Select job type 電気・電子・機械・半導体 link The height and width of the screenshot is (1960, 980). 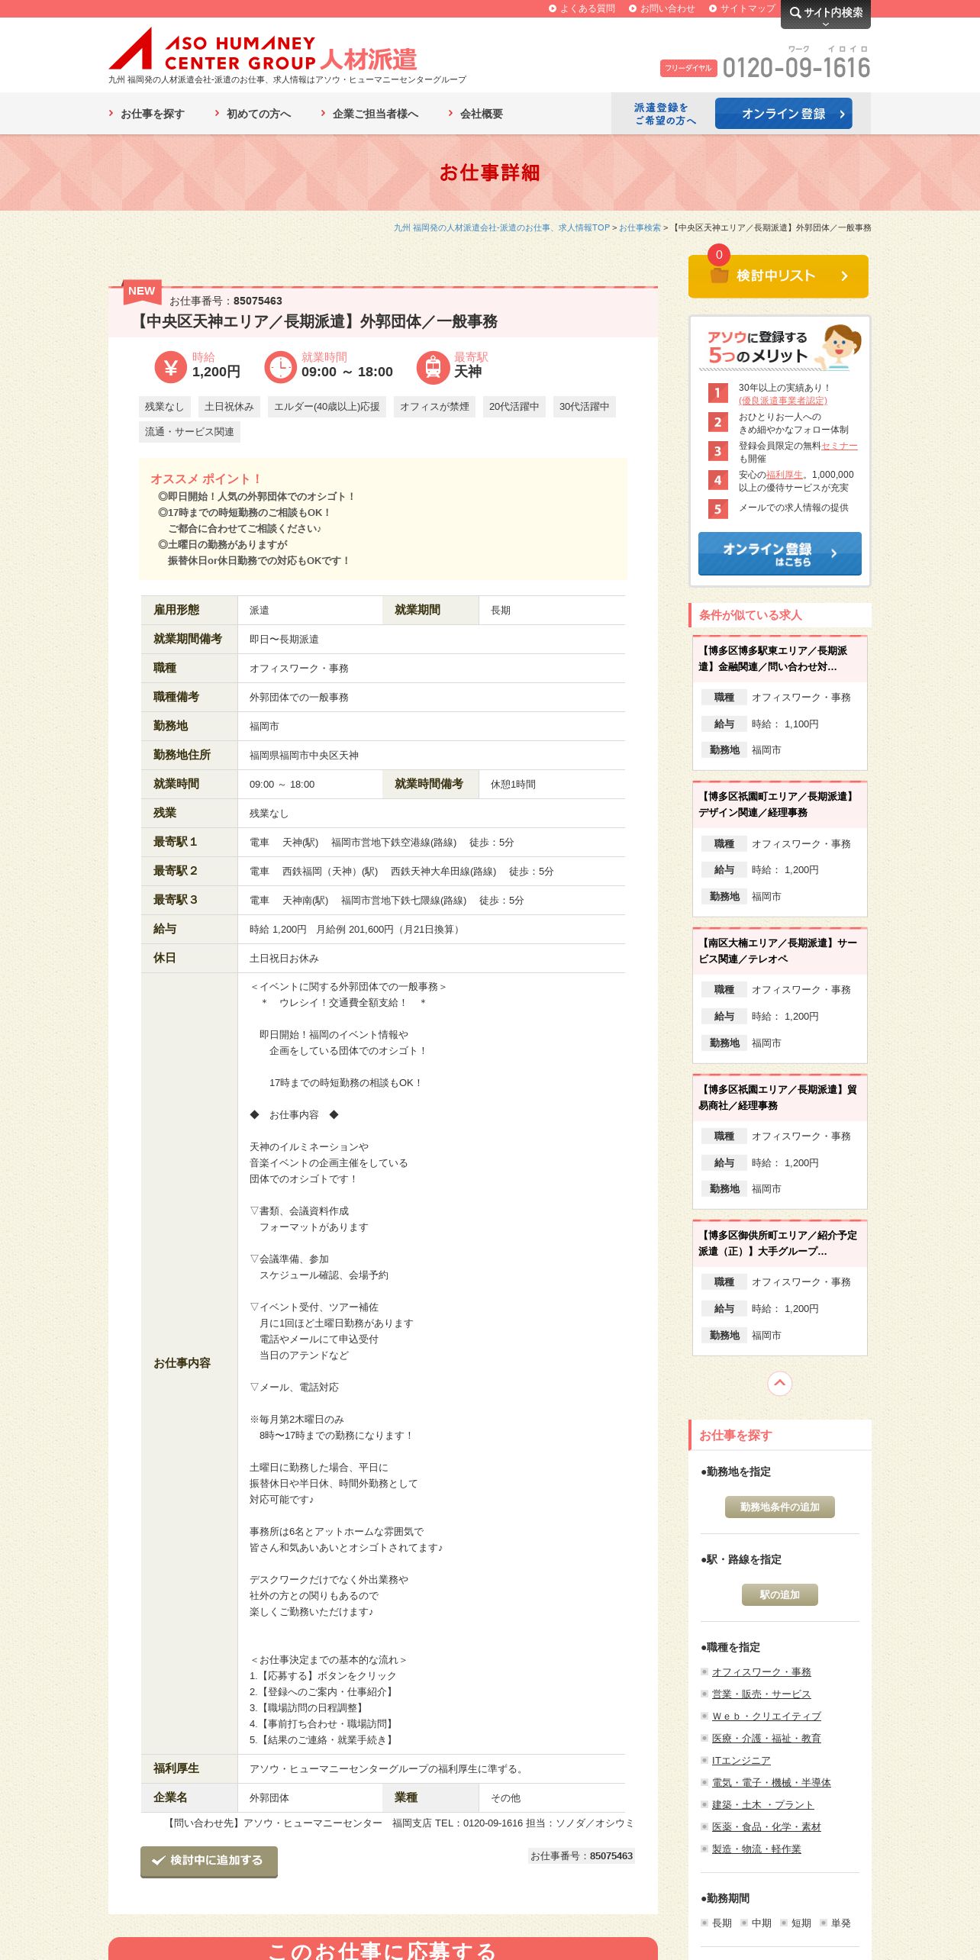(772, 1782)
